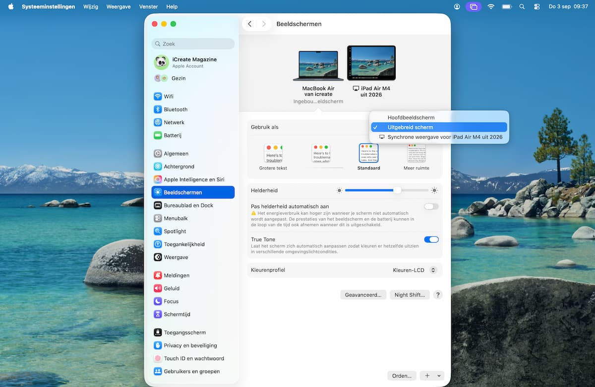Viewport: 595px width, 387px height.
Task: Select the Achtergrond icon
Action: (x=158, y=166)
